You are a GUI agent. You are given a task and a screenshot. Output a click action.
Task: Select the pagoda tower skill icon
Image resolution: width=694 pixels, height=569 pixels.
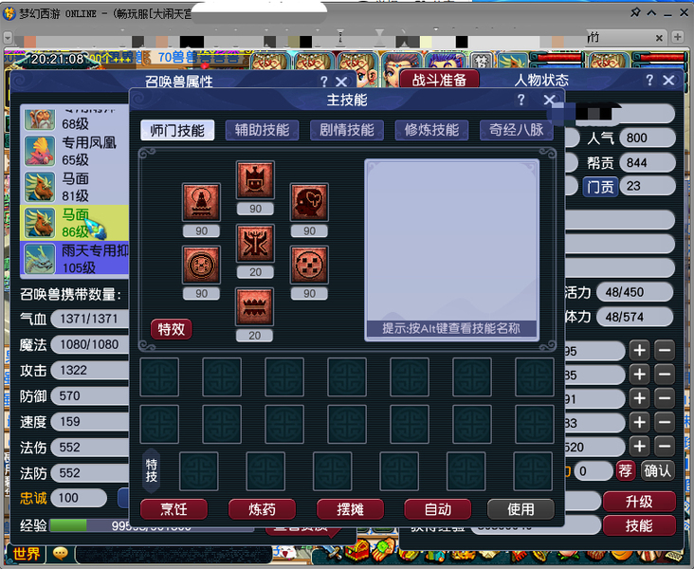pos(201,202)
